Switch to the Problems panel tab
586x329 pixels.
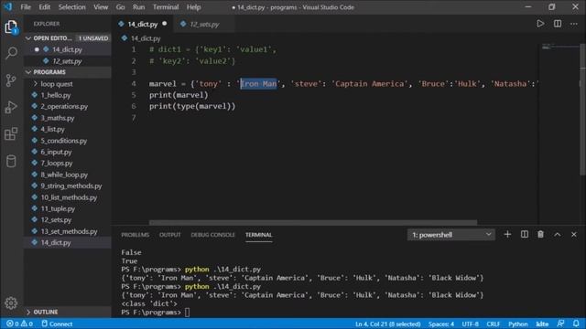[x=135, y=235]
